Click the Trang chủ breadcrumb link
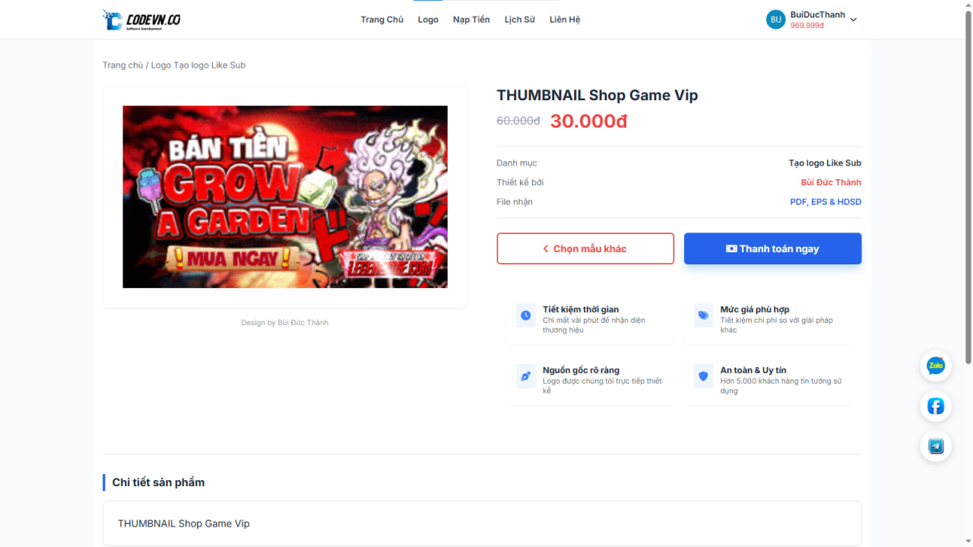Viewport: 973px width, 547px height. (123, 65)
